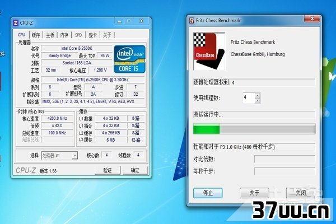This screenshot has height=224, width=336.
Task: Click the 确定 button in CPU-Z
Action: click(x=135, y=170)
